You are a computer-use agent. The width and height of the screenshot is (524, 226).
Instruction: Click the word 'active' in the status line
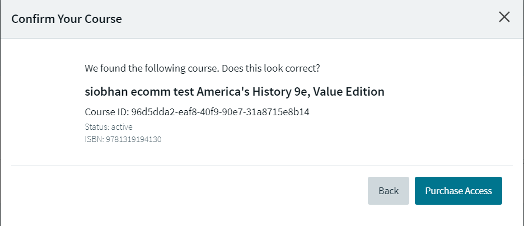point(121,127)
